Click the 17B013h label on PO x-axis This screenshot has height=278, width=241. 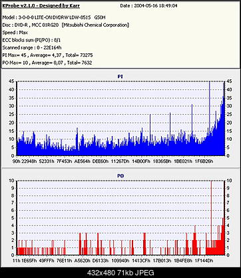pyautogui.click(x=162, y=260)
